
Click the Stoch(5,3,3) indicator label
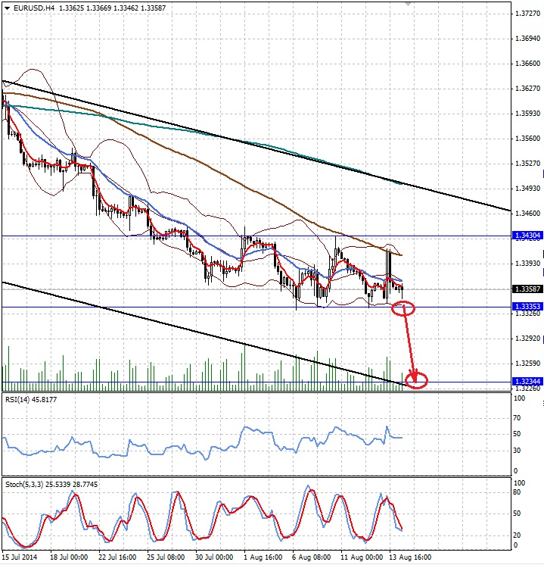point(51,485)
